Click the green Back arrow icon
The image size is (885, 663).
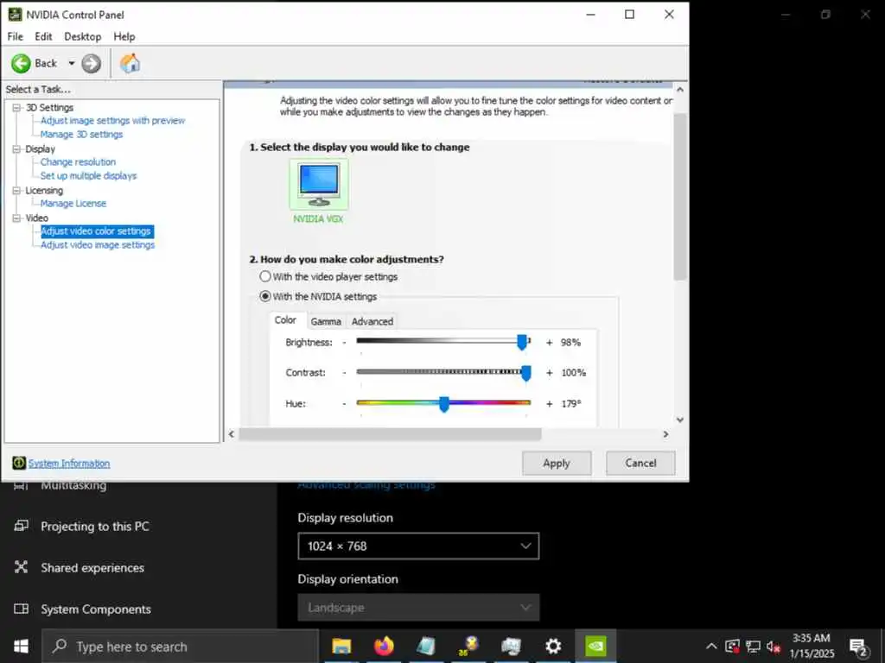click(x=21, y=63)
